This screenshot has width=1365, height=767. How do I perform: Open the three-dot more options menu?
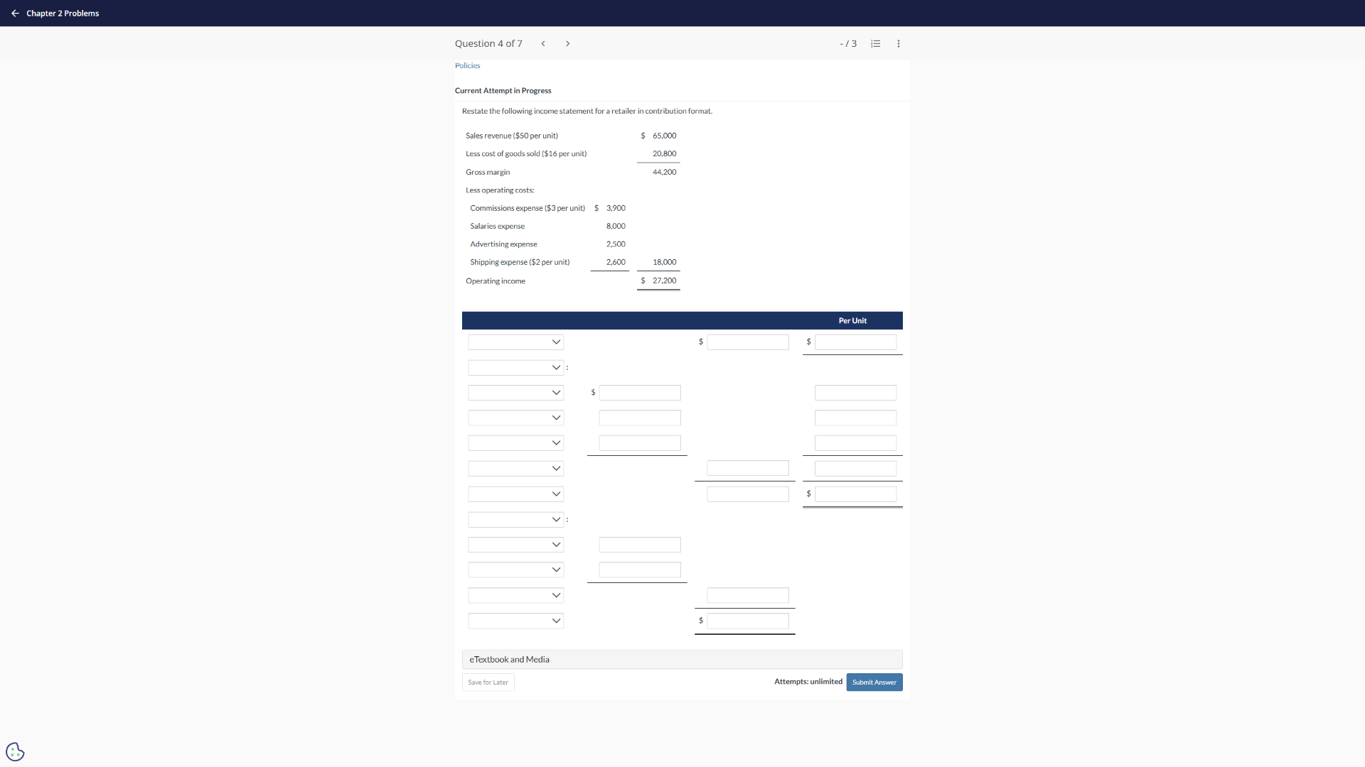(x=899, y=44)
